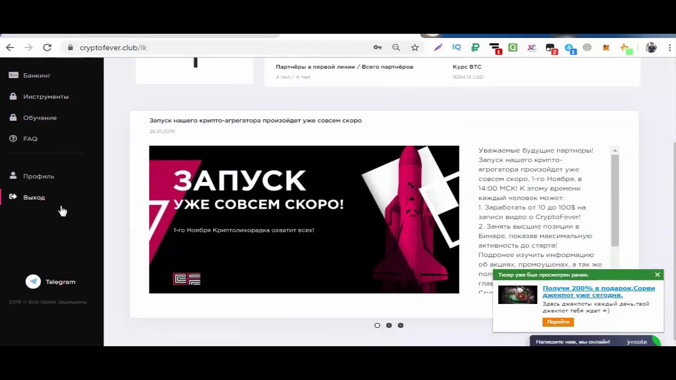Open the MetaMask fox extension
Screen dimensions: 676x380
[x=606, y=47]
